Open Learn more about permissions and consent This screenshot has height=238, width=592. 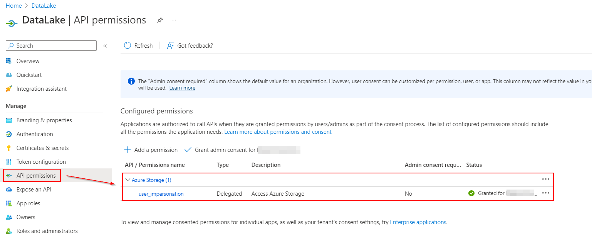278,132
